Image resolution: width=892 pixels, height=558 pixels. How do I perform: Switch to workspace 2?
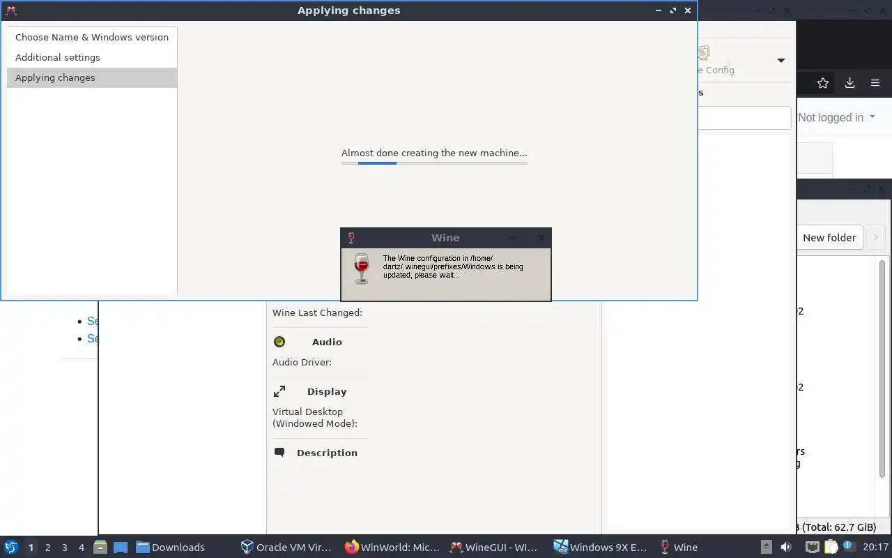pyautogui.click(x=47, y=548)
